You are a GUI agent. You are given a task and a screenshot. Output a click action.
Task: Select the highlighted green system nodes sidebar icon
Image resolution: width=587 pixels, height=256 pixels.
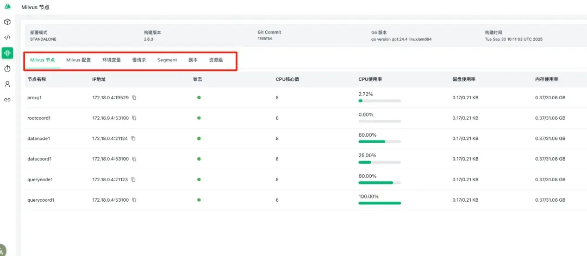coord(7,53)
